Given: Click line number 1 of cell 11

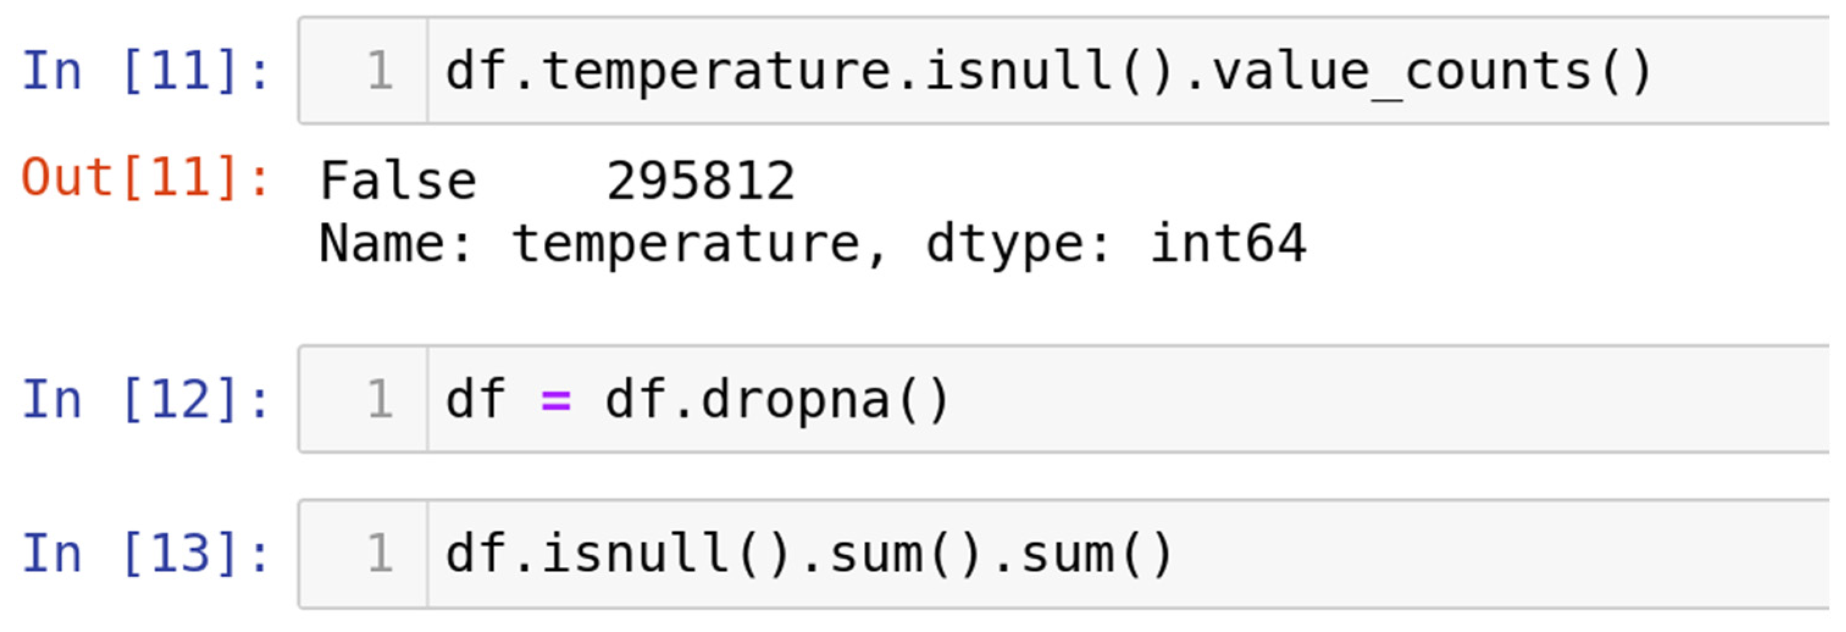Looking at the screenshot, I should point(380,71).
